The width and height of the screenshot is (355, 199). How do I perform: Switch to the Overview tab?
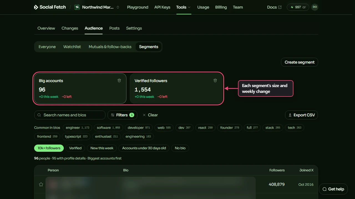(x=46, y=28)
